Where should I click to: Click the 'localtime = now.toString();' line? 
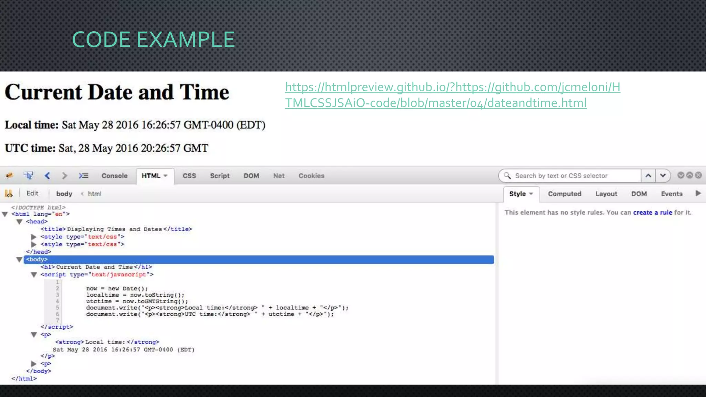(x=135, y=295)
